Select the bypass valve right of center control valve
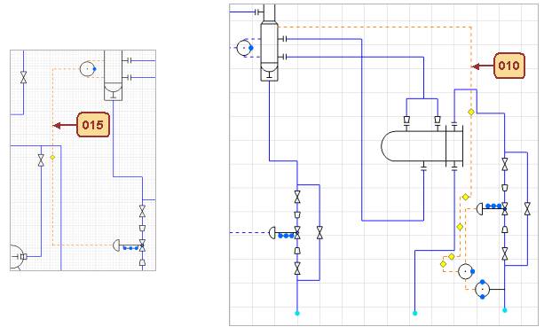The height and width of the screenshot is (327, 544). click(319, 233)
